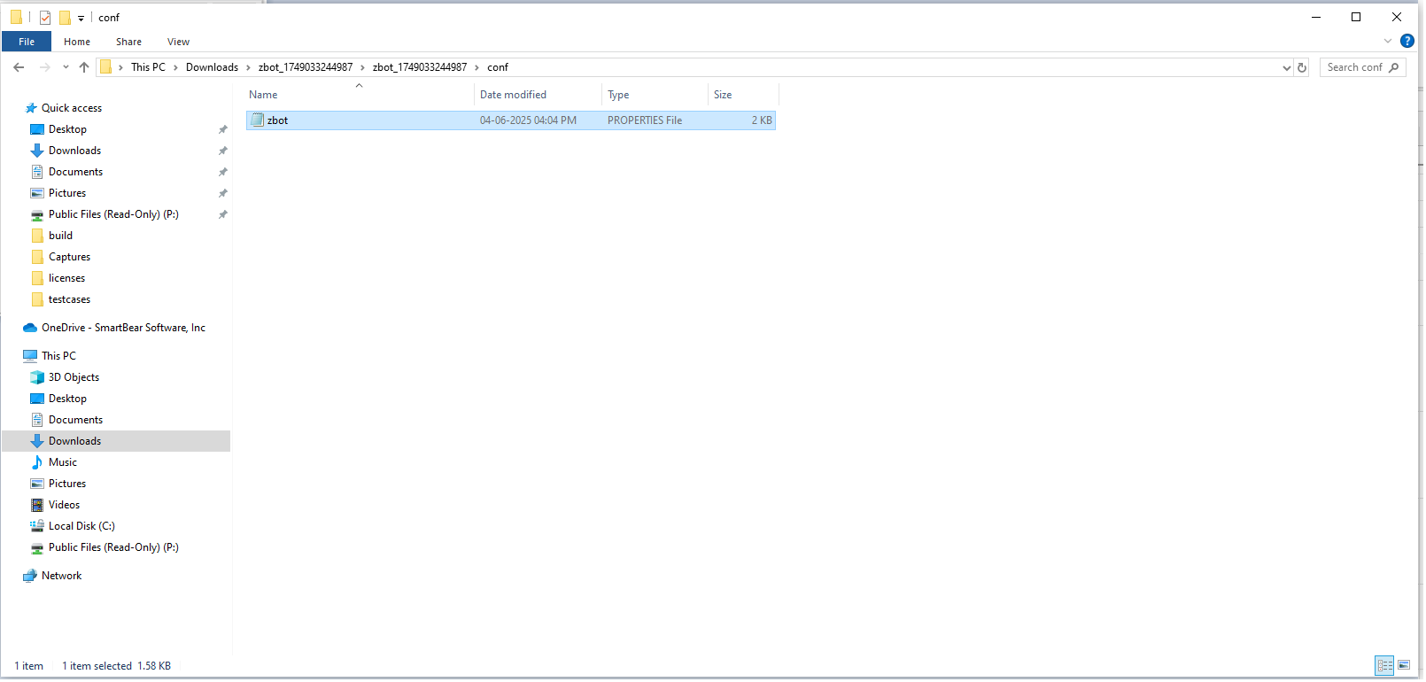Open Quick Access Toolbar customize dropdown
Image resolution: width=1426 pixels, height=682 pixels.
[81, 18]
